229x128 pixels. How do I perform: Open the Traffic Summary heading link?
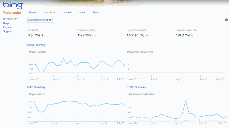point(136,87)
